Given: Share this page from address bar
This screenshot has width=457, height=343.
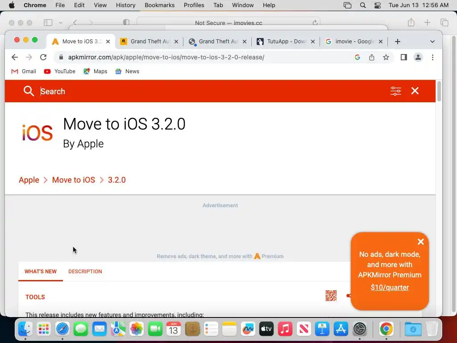Looking at the screenshot, I should pyautogui.click(x=372, y=57).
